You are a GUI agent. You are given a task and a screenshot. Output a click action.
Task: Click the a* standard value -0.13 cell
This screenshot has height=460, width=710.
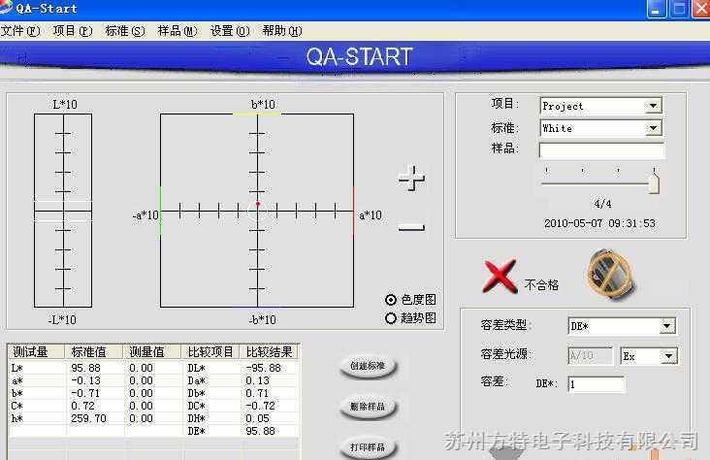click(86, 380)
